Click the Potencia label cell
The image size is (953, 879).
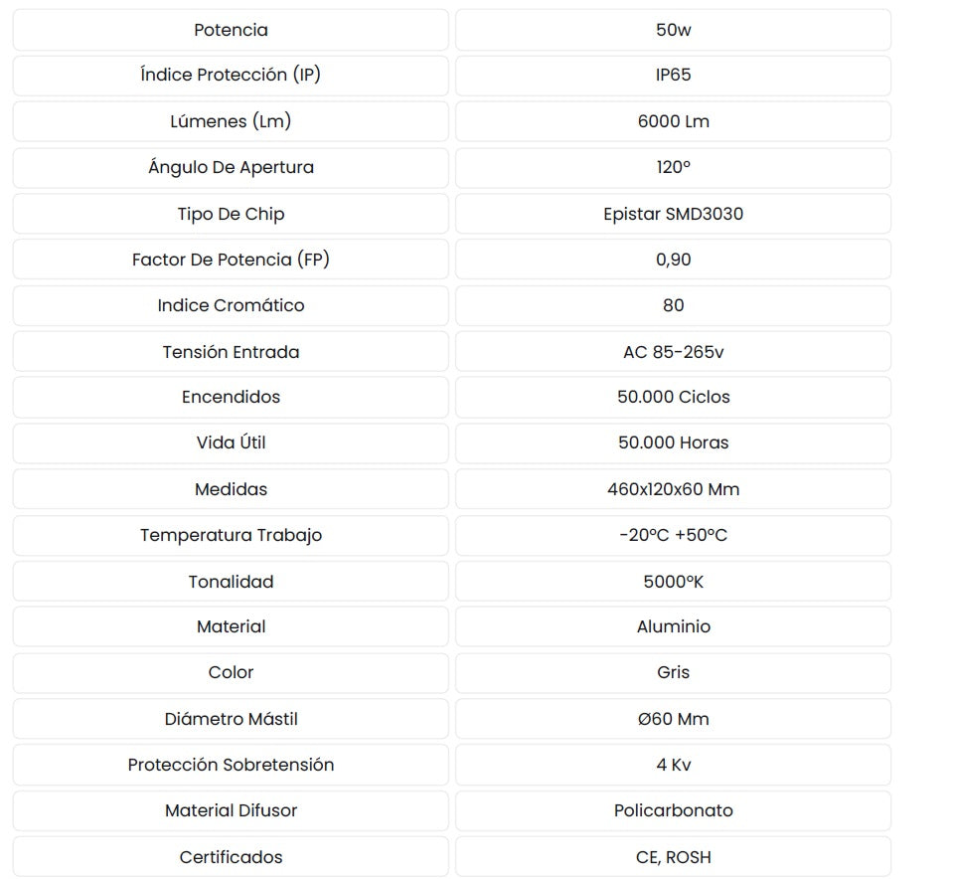click(231, 30)
